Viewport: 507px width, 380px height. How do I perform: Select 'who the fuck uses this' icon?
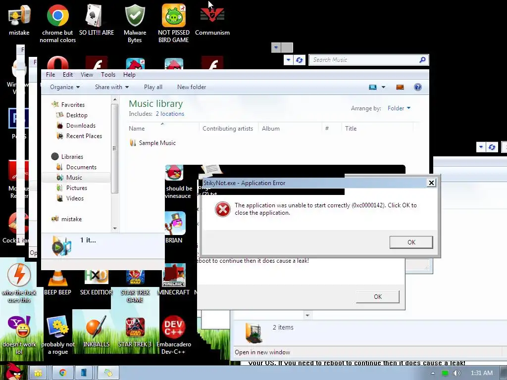(x=19, y=283)
